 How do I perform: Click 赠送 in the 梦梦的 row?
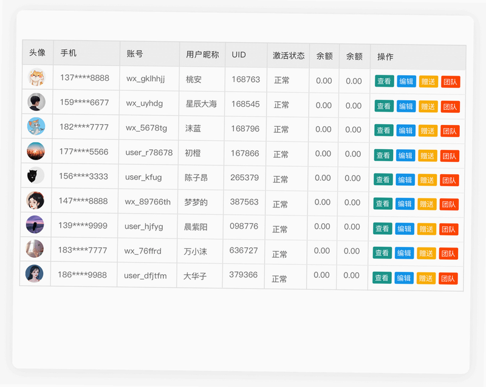(x=427, y=204)
